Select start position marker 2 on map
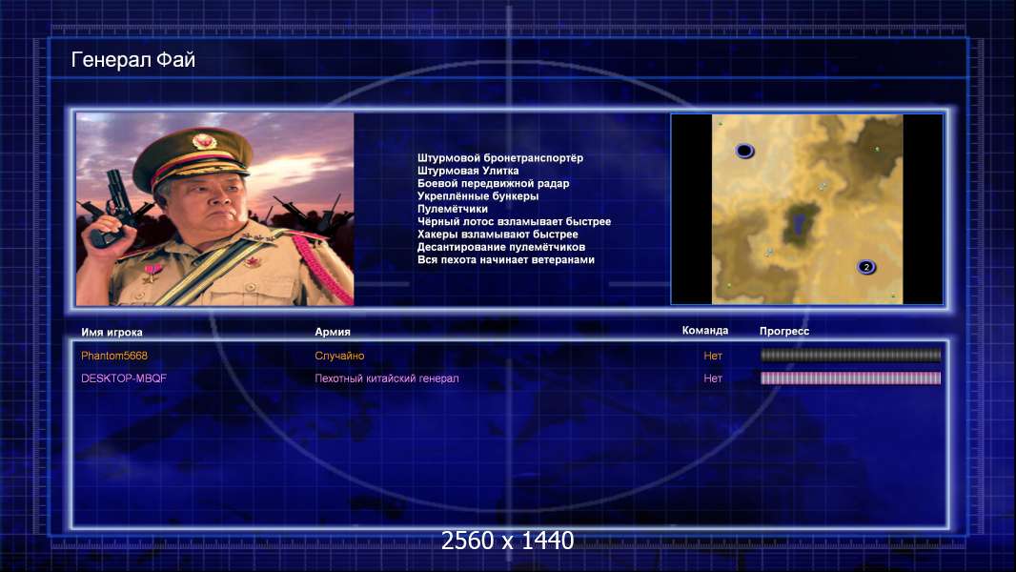This screenshot has width=1016, height=572. 866,267
